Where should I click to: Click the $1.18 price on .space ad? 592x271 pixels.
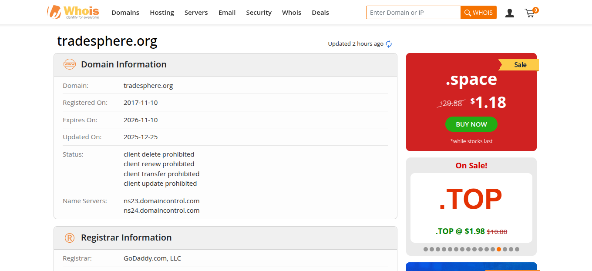pos(488,102)
